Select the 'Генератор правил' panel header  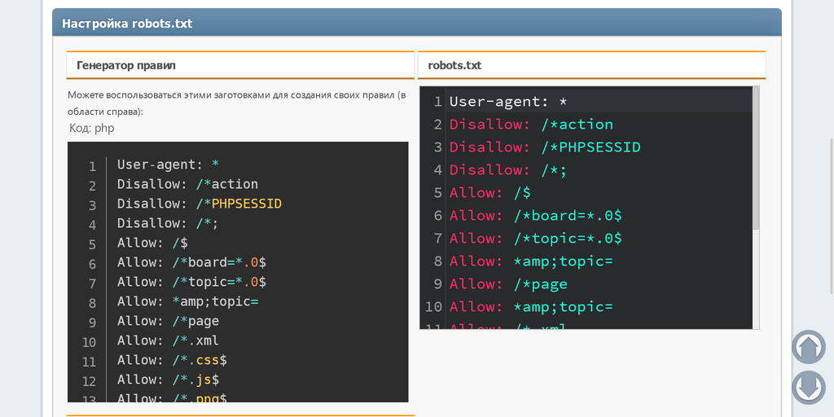click(126, 65)
